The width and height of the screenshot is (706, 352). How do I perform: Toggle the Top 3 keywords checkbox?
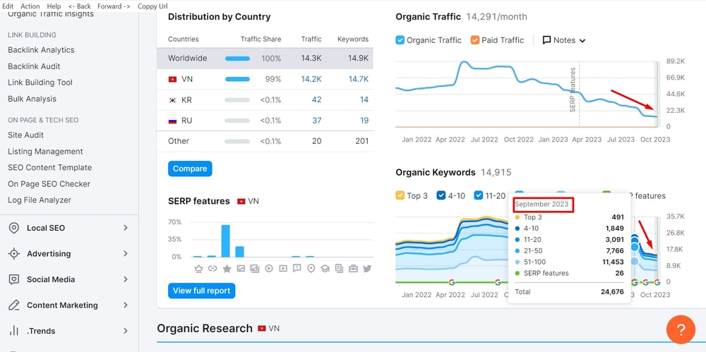coord(400,195)
